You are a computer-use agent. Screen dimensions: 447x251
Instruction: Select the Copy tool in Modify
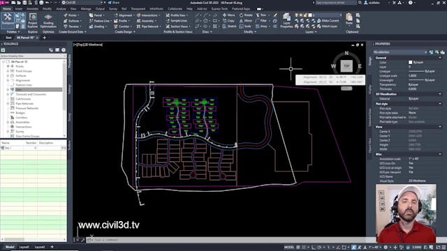(x=228, y=21)
